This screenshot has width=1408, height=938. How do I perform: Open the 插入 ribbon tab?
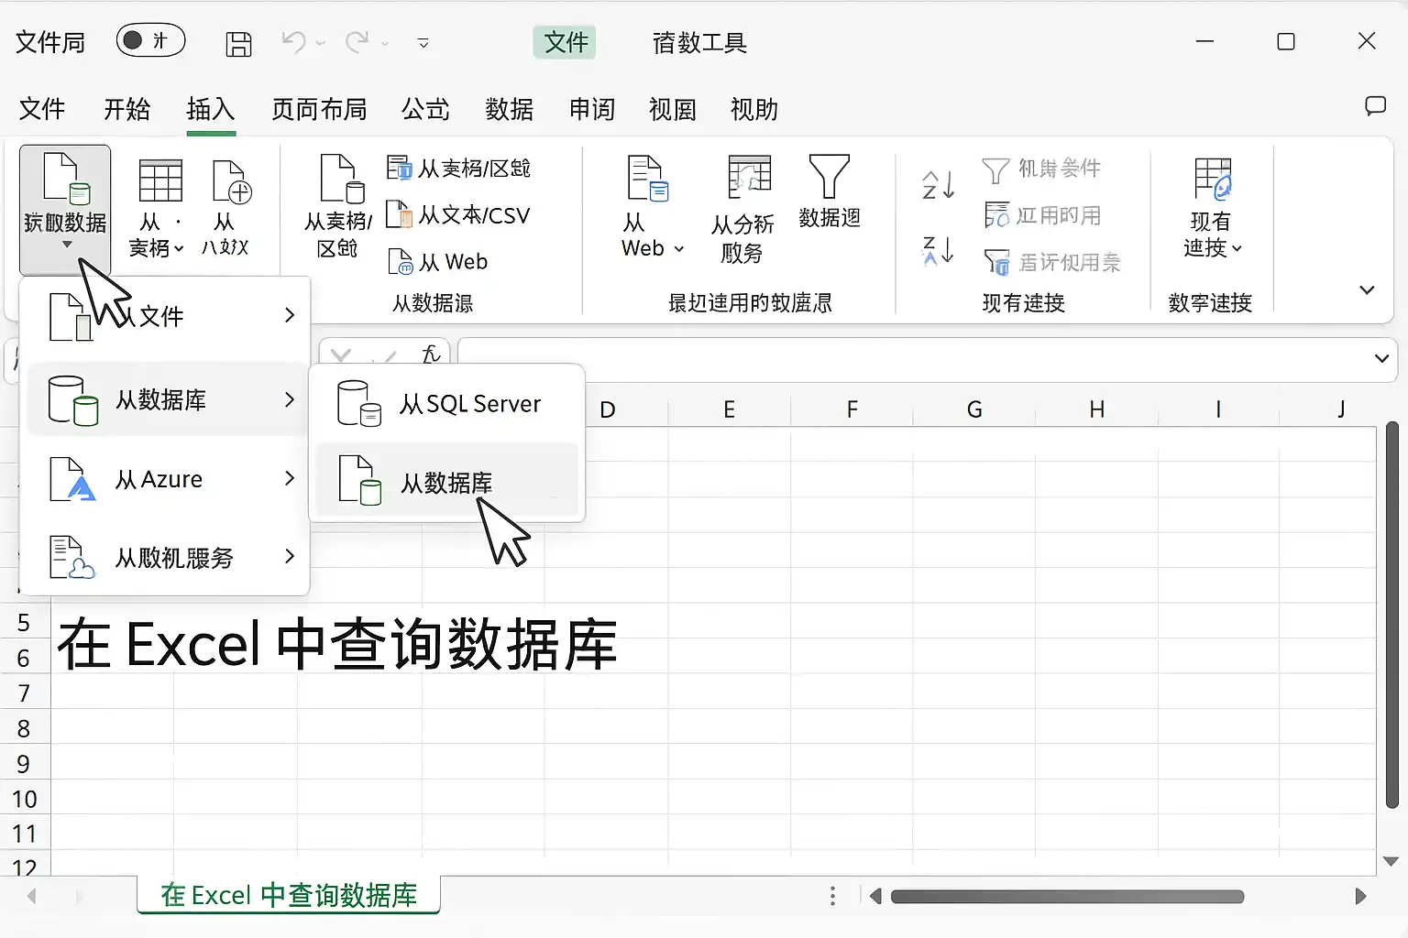[211, 110]
